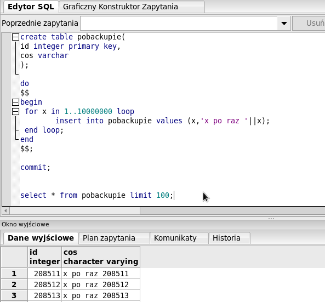Collapse the create table code block
Viewport: 325px width, 302px height.
15,37
